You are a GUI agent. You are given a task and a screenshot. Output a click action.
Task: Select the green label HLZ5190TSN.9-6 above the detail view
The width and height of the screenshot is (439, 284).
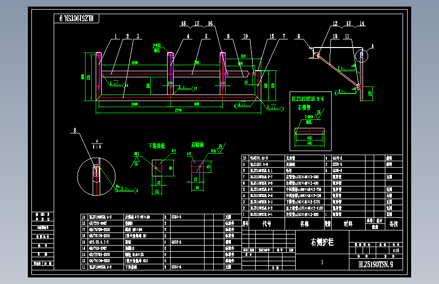pyautogui.click(x=308, y=99)
